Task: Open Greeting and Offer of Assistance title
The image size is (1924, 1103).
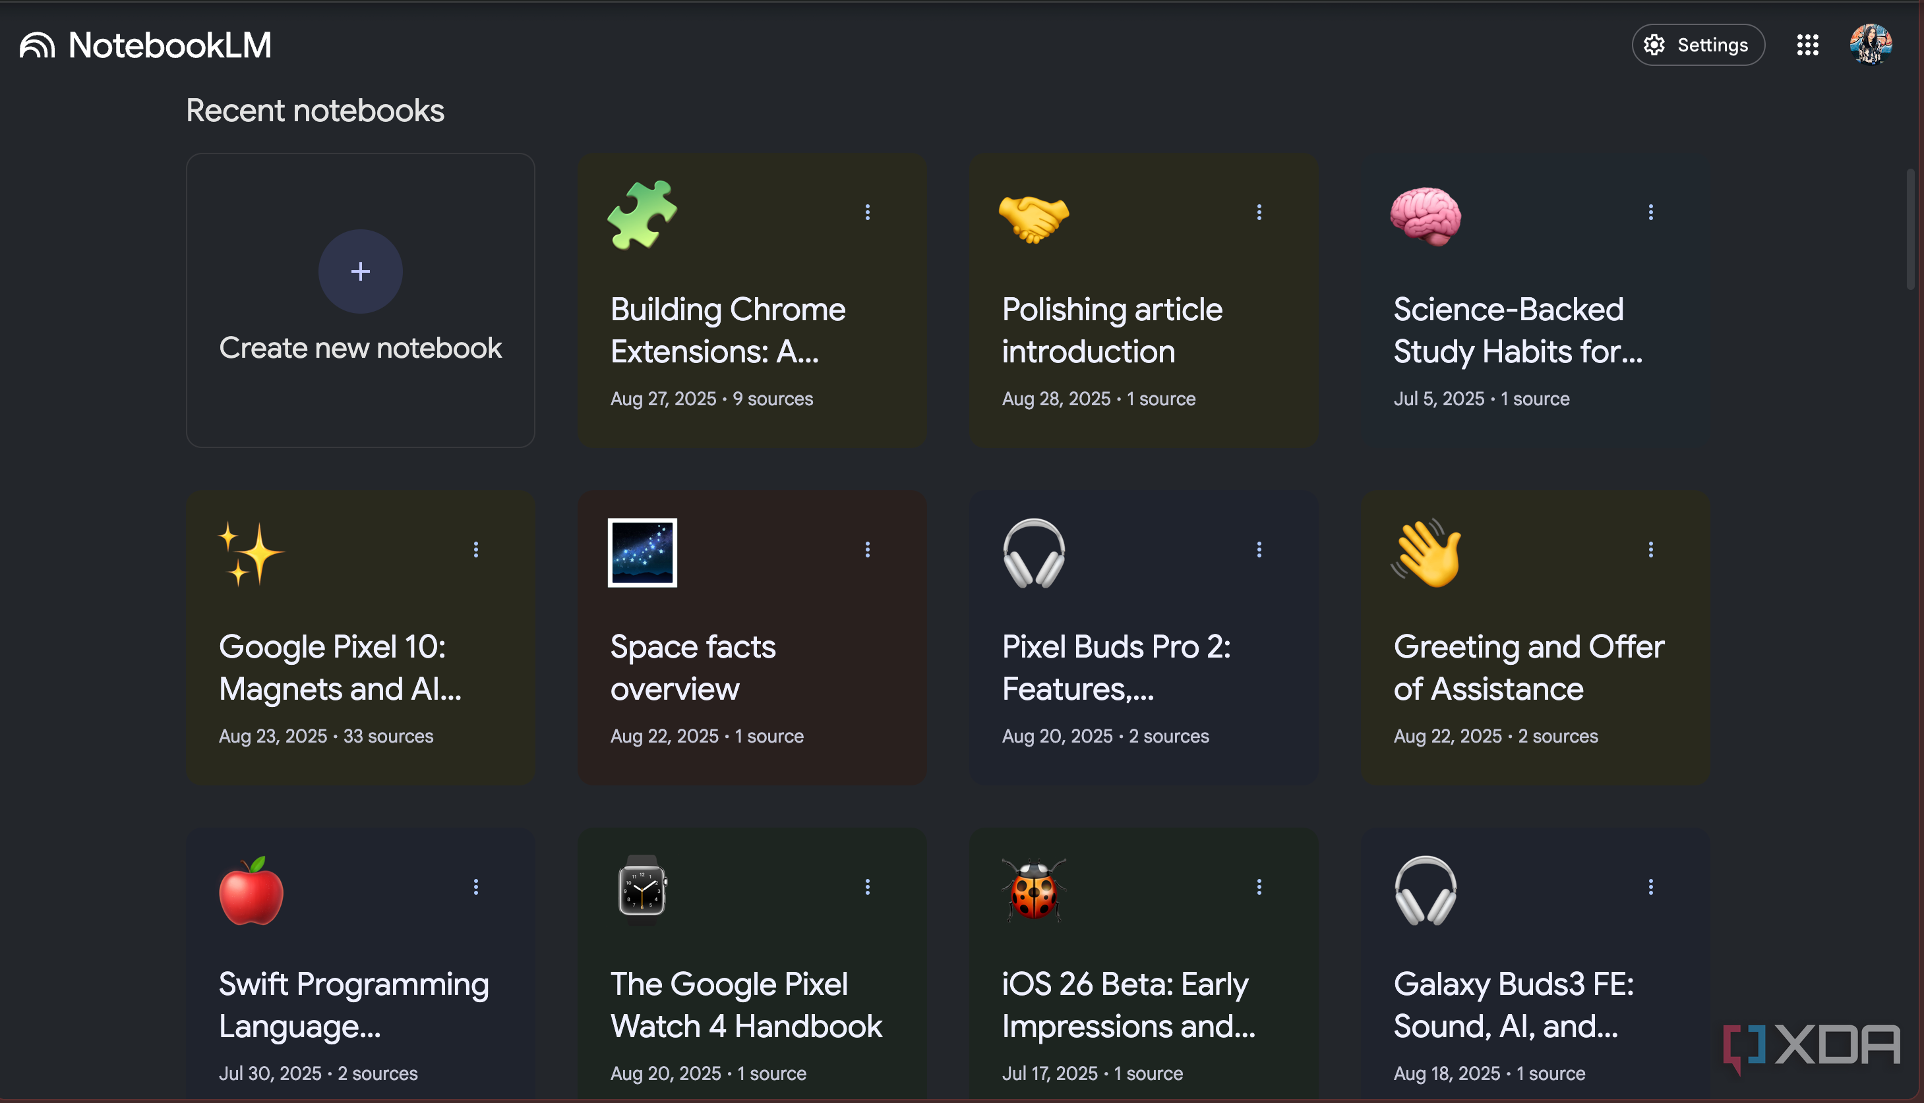Action: [1528, 667]
